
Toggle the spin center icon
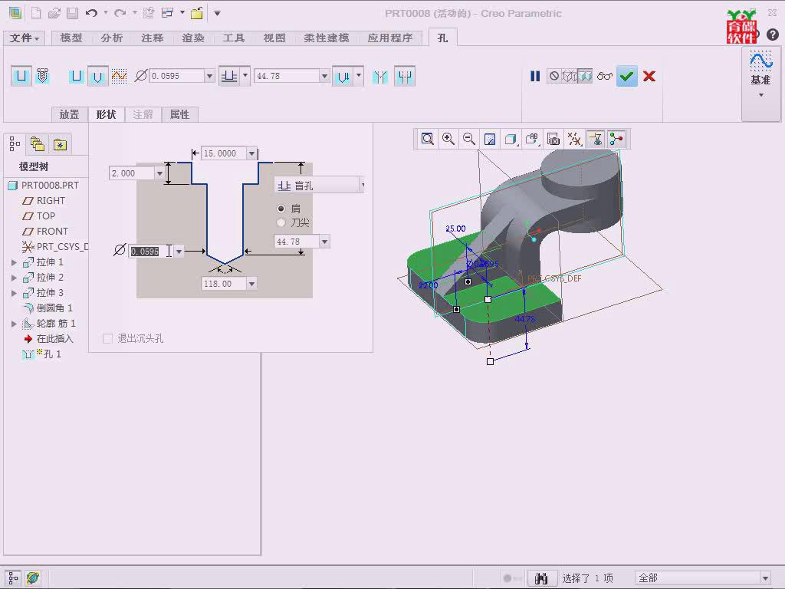pos(617,140)
